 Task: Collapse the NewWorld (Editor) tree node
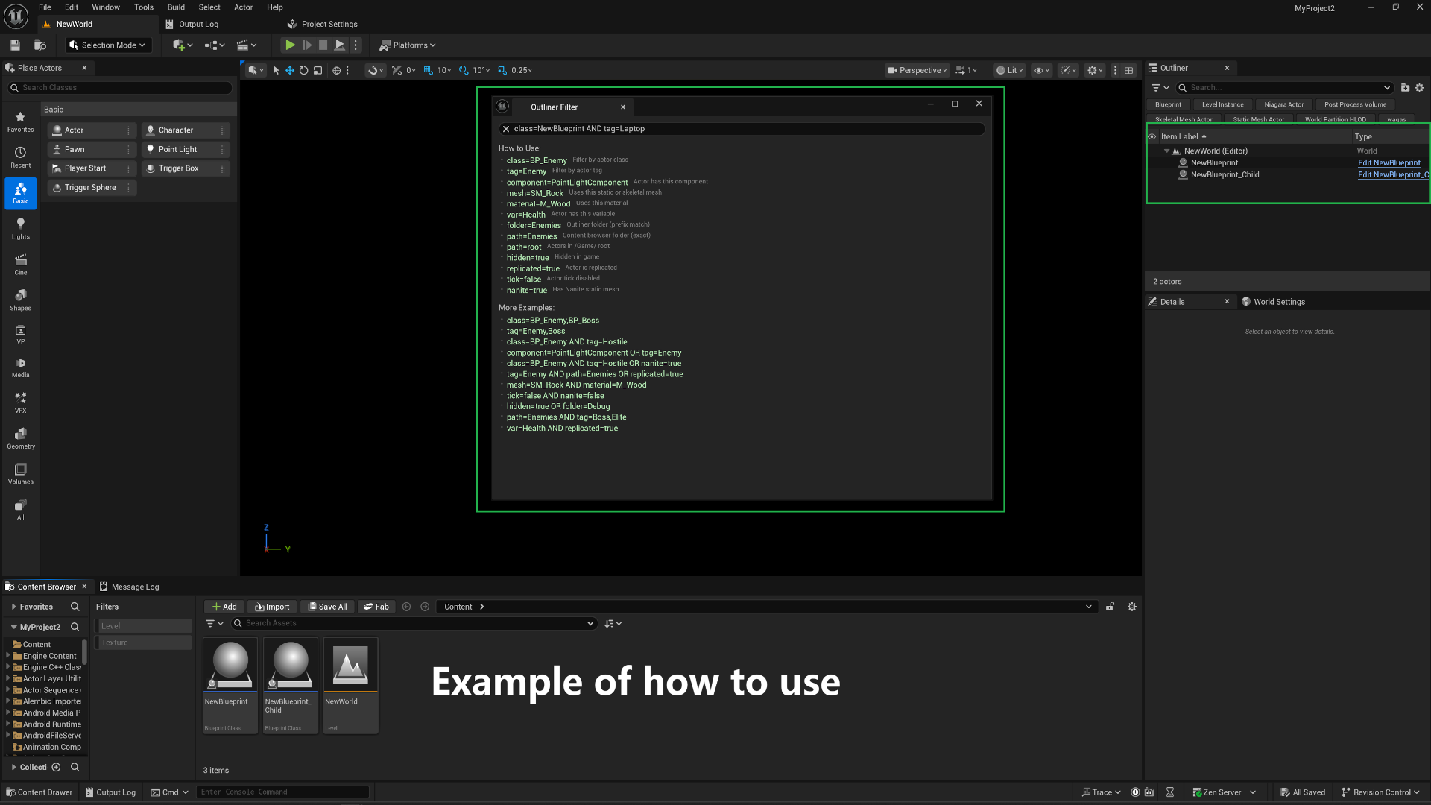coord(1167,151)
